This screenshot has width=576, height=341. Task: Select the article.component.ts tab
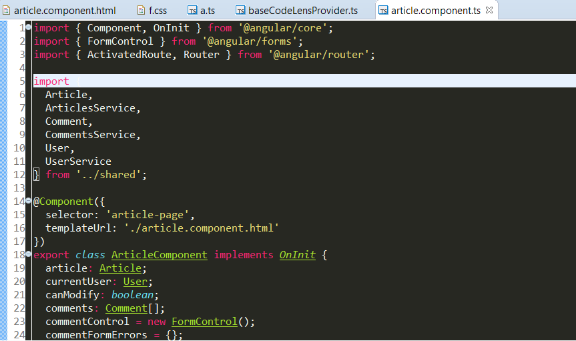click(436, 10)
